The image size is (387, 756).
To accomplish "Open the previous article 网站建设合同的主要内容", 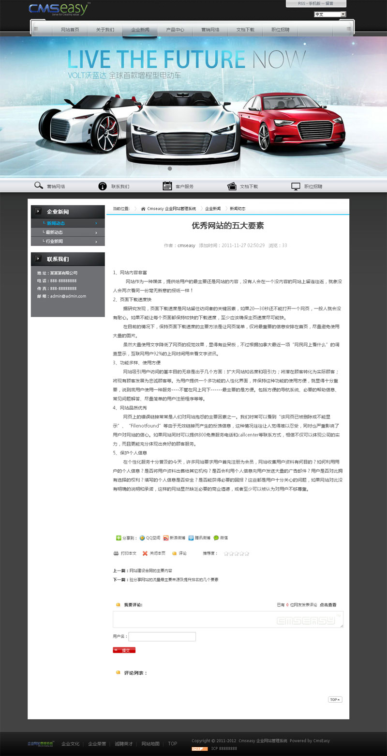I will [x=150, y=571].
